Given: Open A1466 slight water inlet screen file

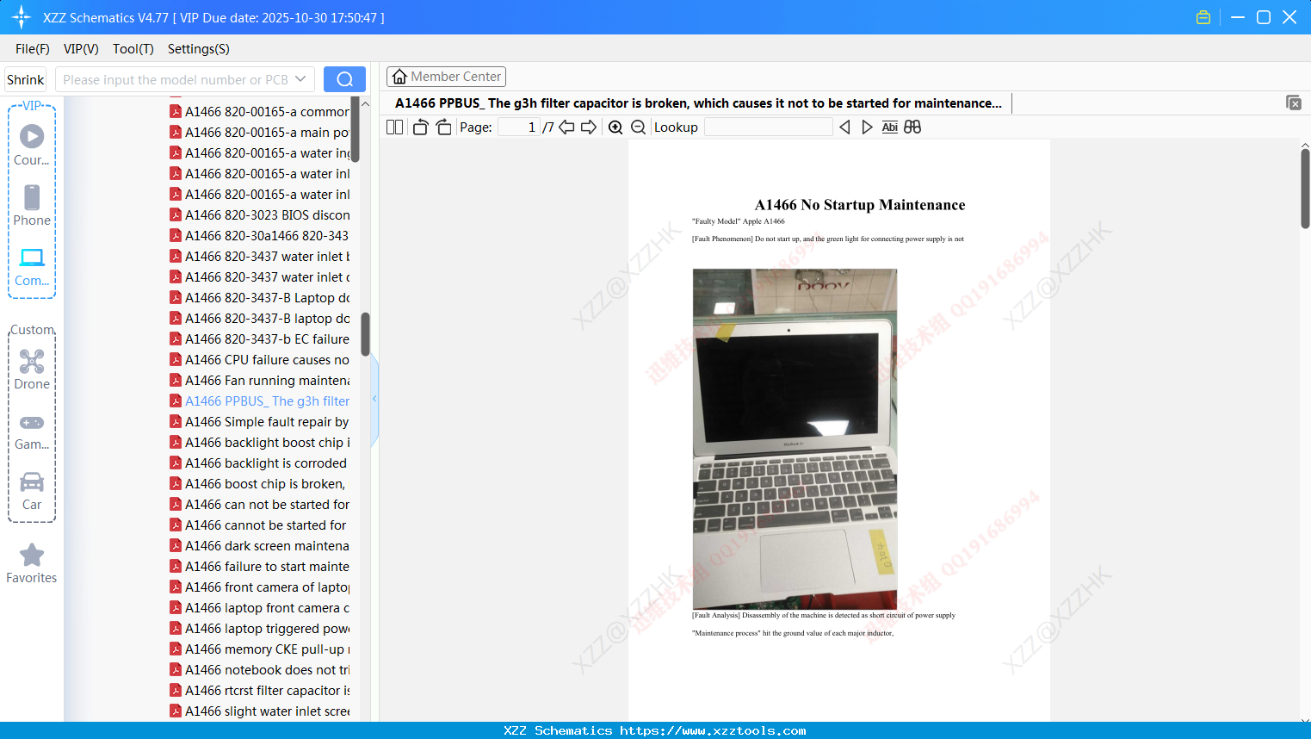Looking at the screenshot, I should (x=260, y=711).
